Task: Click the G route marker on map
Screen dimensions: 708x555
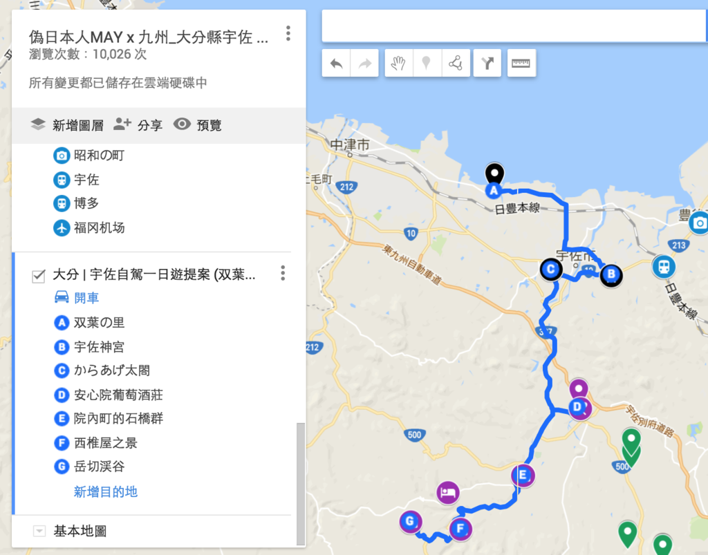Action: (x=411, y=522)
